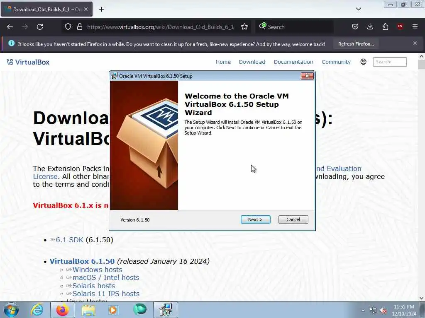Open the Documentation menu item
Screen dimensions: 425x318
pos(293,62)
